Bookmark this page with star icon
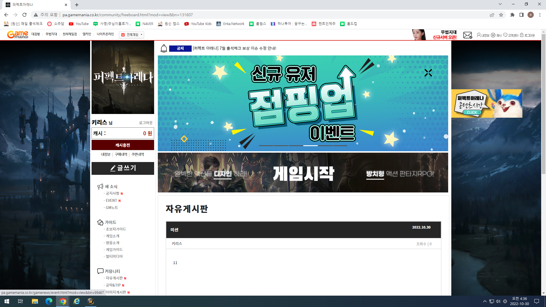The width and height of the screenshot is (546, 307). 501,15
